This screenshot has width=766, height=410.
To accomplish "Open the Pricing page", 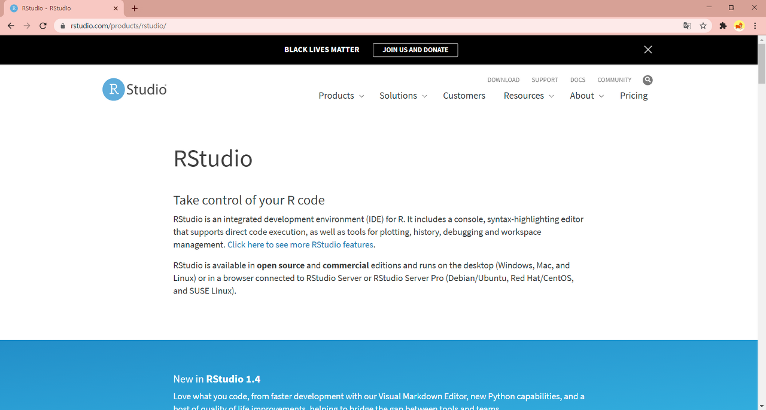I will coord(634,96).
